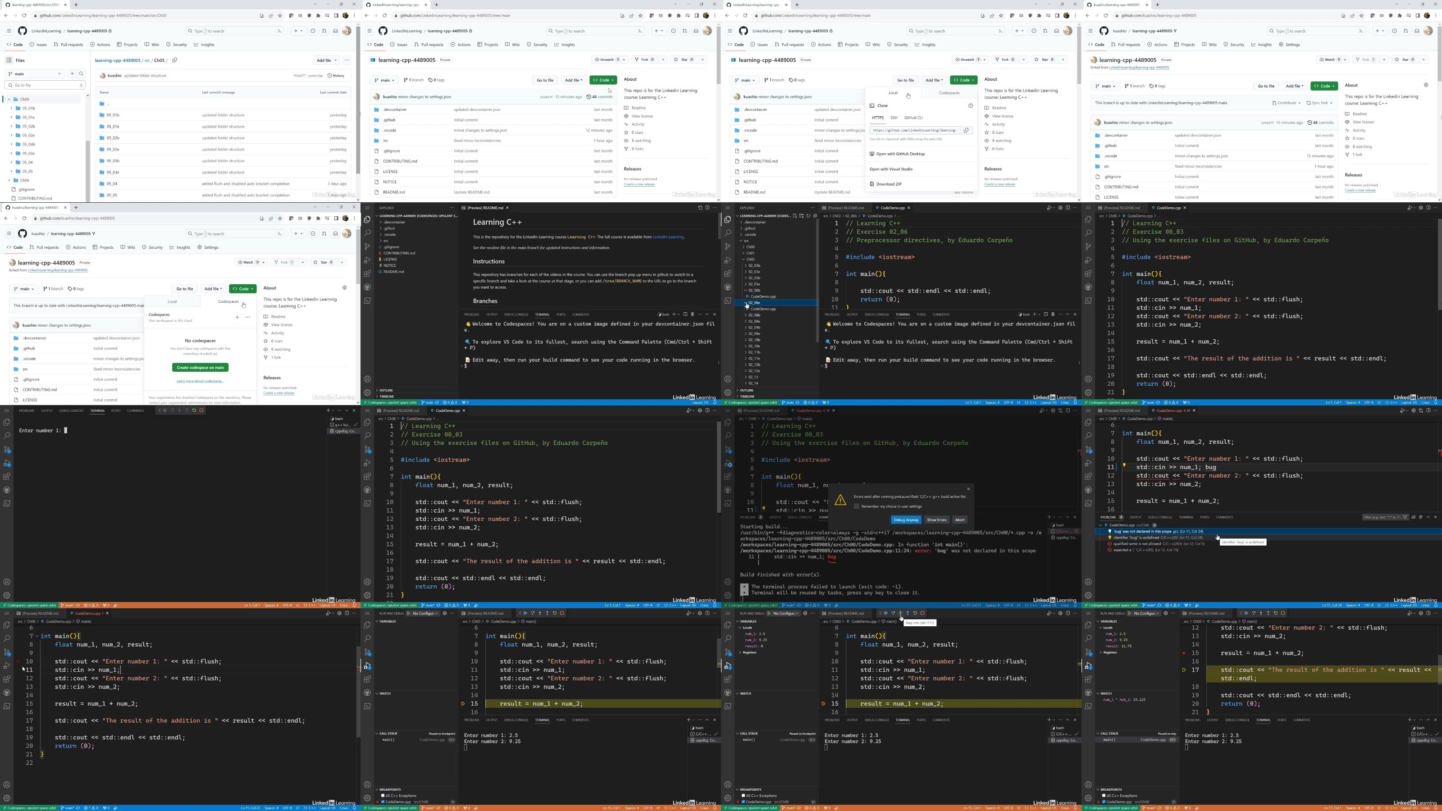Open Add file dropdown beside Ch05 breadcrumb

coord(326,60)
